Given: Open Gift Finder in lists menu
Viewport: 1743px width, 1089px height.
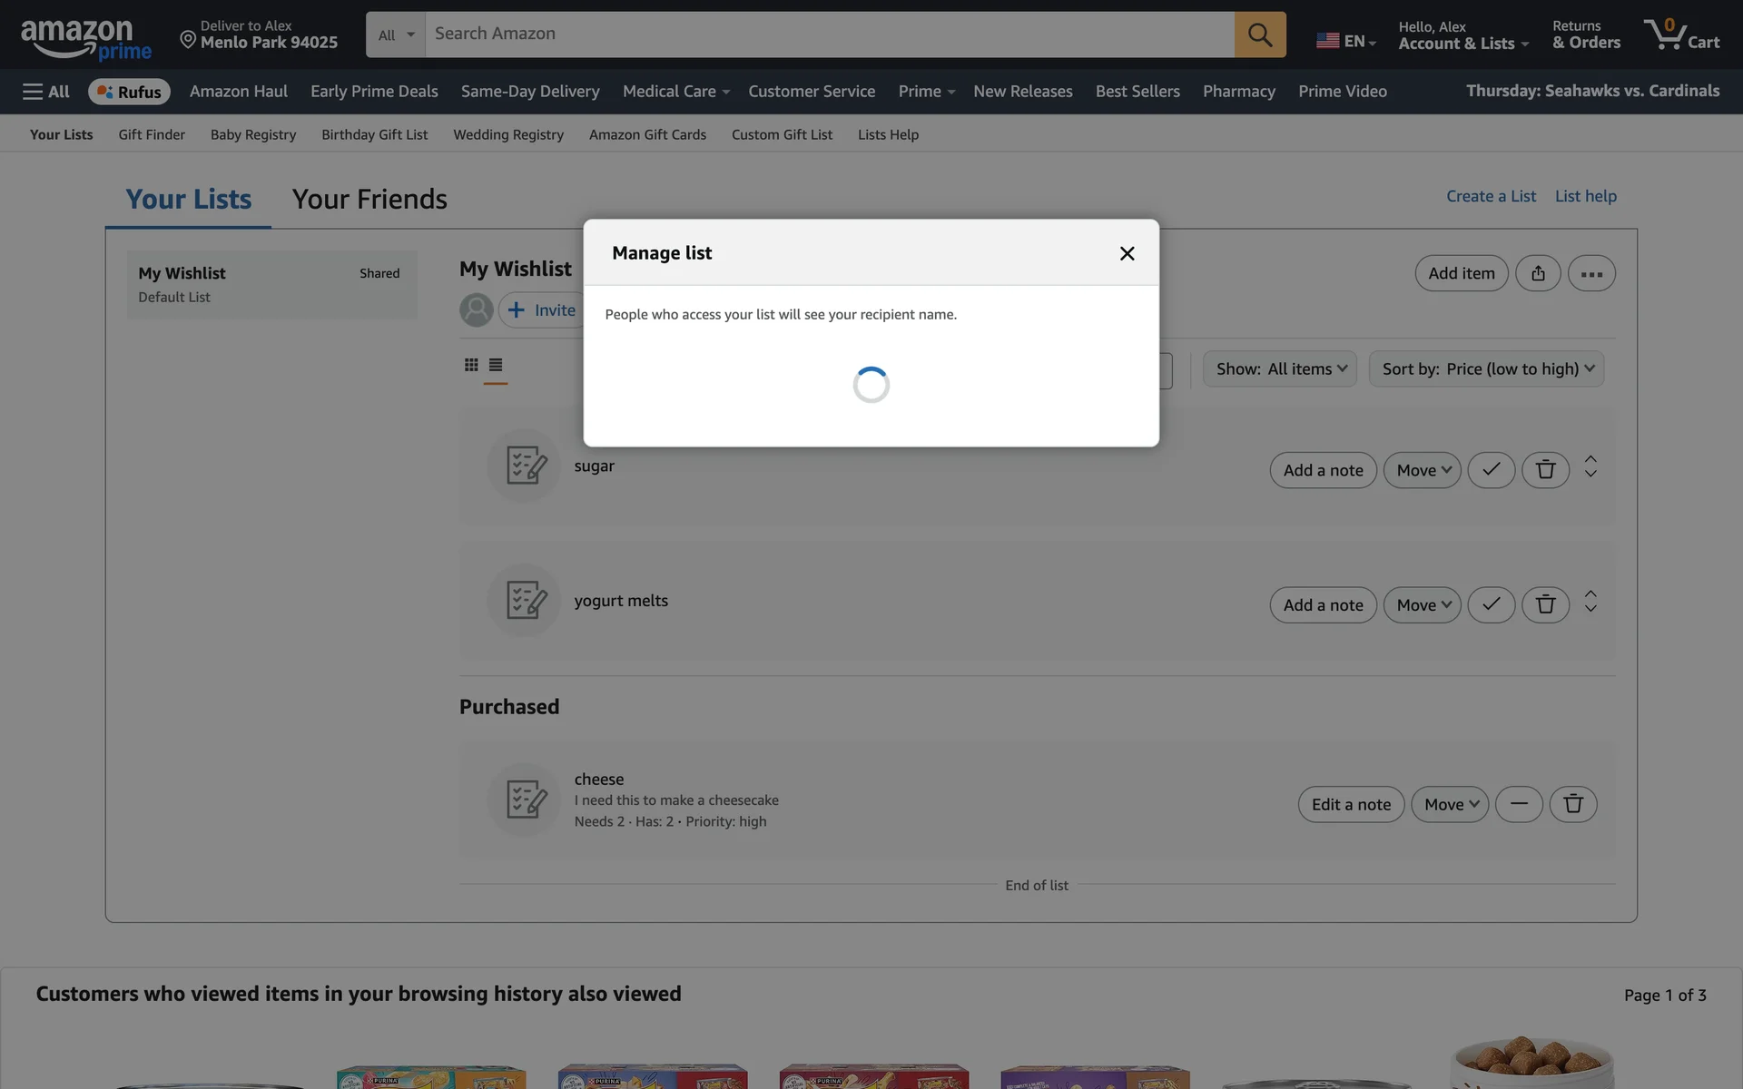Looking at the screenshot, I should [x=152, y=134].
